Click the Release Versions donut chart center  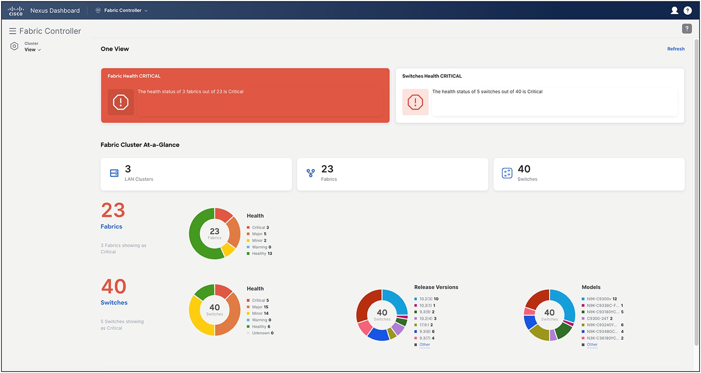pos(382,315)
